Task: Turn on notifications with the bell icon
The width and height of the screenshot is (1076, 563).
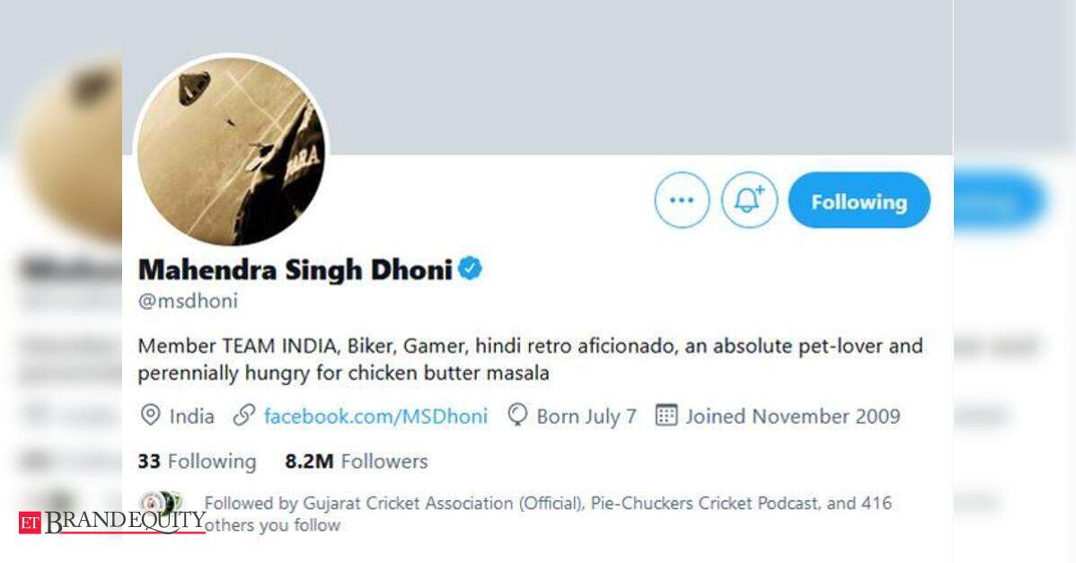Action: pyautogui.click(x=749, y=200)
